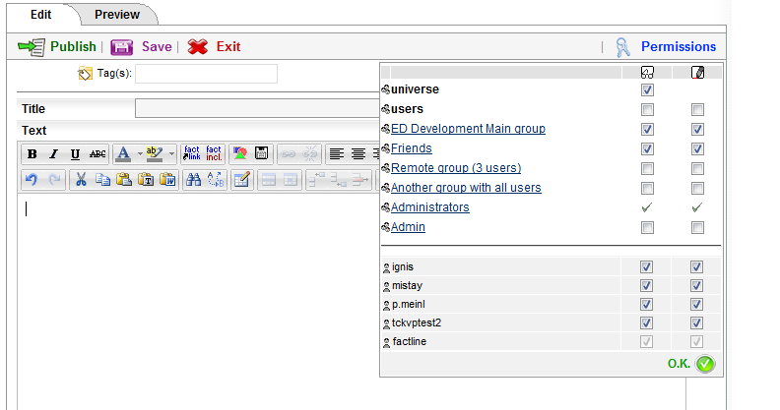The width and height of the screenshot is (780, 410).
Task: Check read permission for Remote group
Action: [x=647, y=168]
